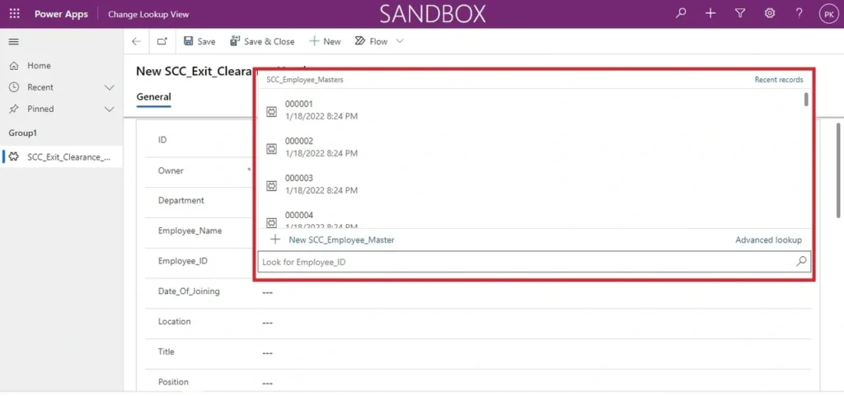Collapse the hamburger navigation menu
844x396 pixels.
[14, 42]
